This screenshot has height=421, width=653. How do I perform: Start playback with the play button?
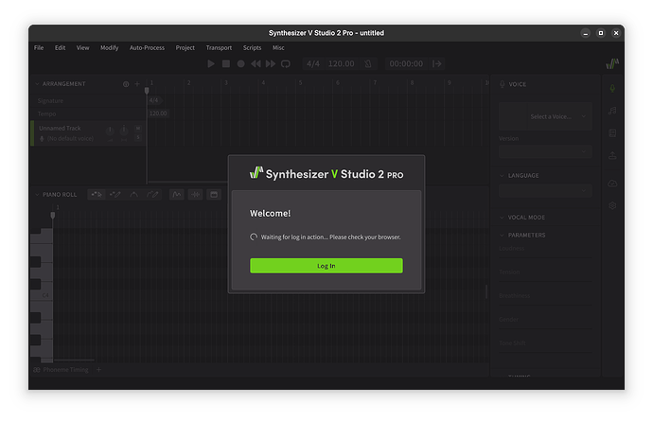pos(211,63)
